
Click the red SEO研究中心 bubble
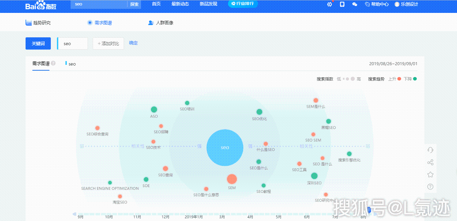point(326,195)
